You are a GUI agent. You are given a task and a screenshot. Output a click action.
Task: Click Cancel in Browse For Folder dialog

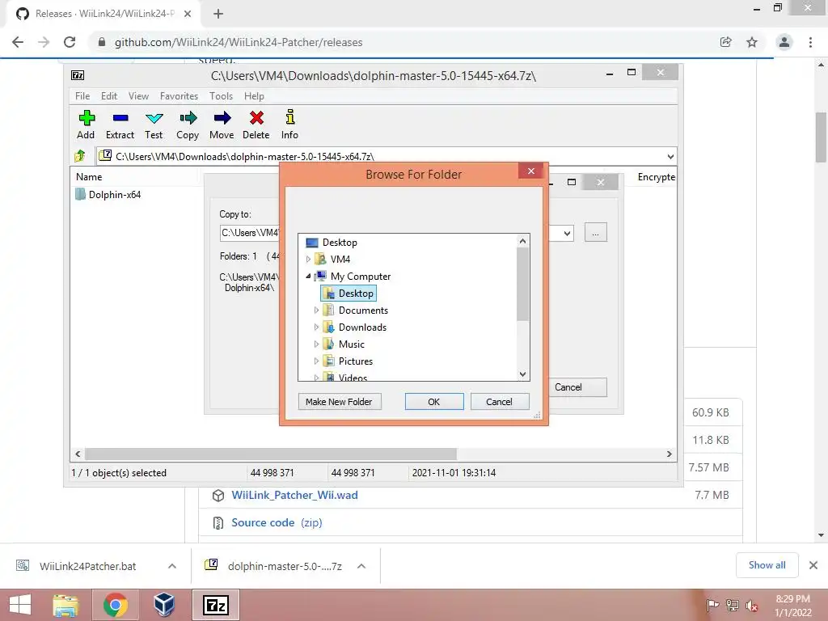pyautogui.click(x=499, y=402)
